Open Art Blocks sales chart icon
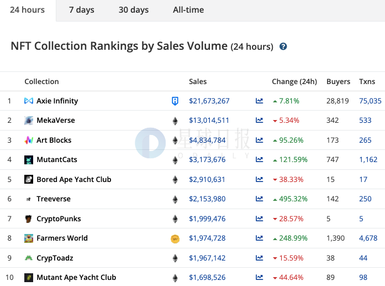The height and width of the screenshot is (286, 385). (x=259, y=140)
